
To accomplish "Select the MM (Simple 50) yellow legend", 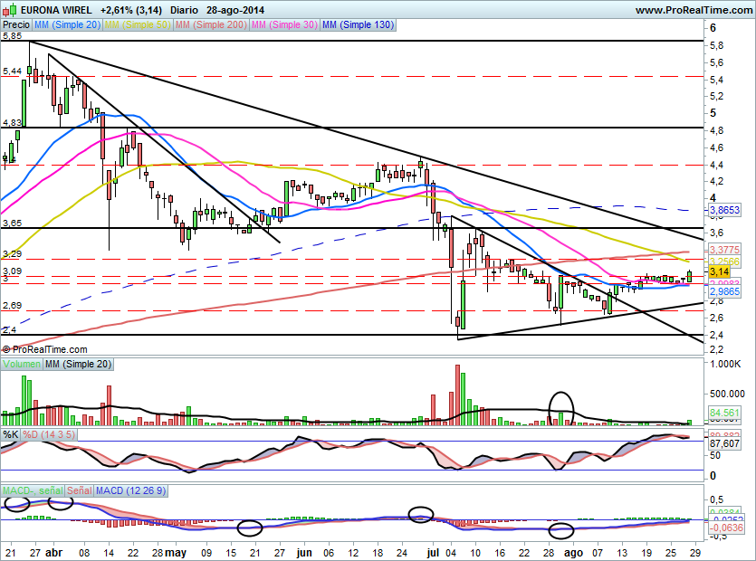I will tap(138, 25).
